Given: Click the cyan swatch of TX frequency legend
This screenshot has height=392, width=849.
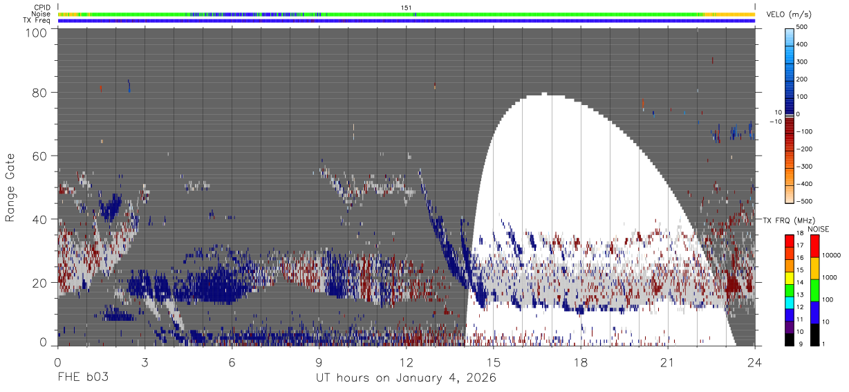Looking at the screenshot, I should pos(789,301).
